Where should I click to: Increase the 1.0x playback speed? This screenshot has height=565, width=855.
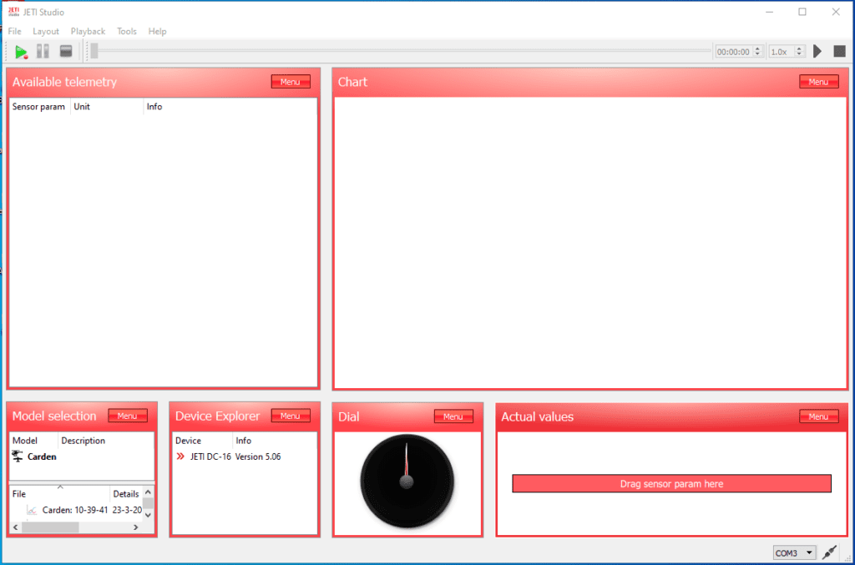tap(799, 48)
